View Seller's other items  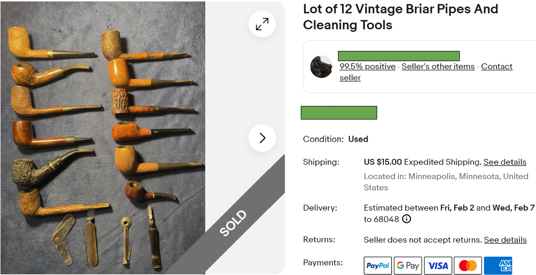point(438,67)
